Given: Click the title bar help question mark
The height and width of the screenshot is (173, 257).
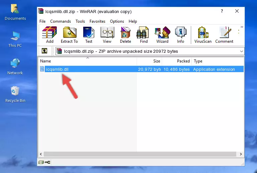Looking at the screenshot, I should pyautogui.click(x=222, y=11).
